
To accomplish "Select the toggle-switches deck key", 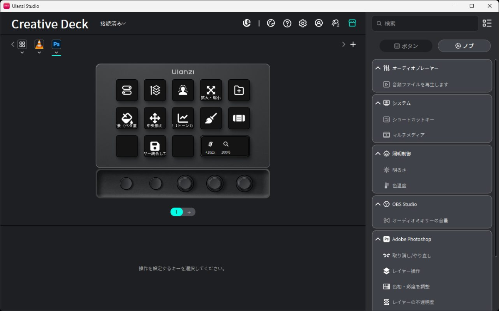I will click(x=127, y=90).
